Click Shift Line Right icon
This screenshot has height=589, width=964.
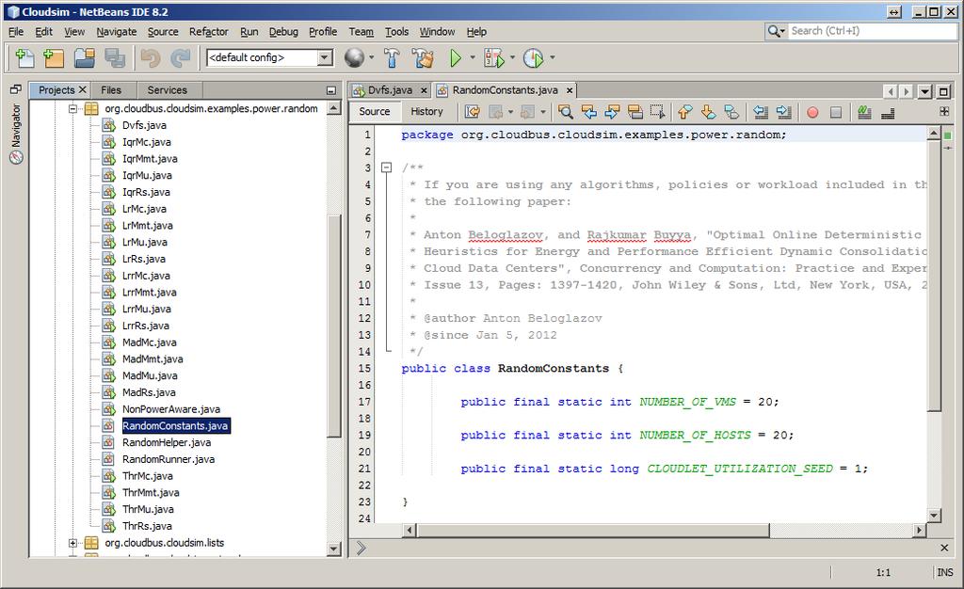point(784,112)
